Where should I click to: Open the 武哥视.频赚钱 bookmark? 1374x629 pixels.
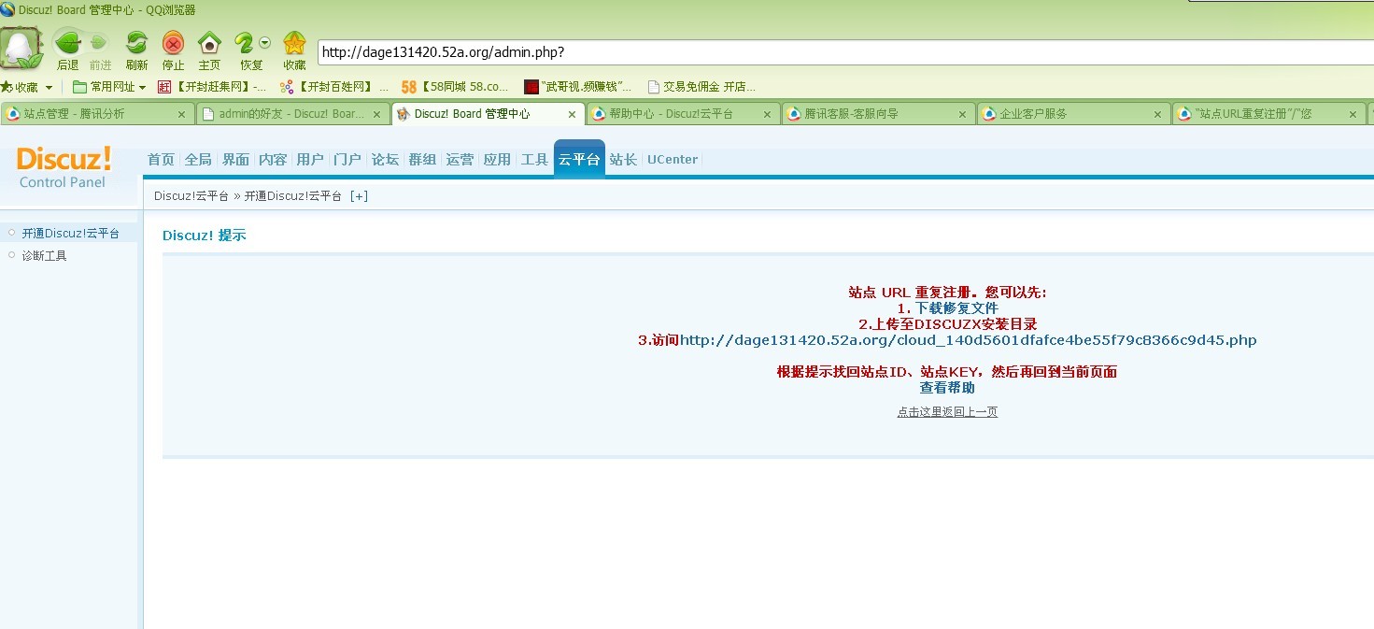[578, 87]
